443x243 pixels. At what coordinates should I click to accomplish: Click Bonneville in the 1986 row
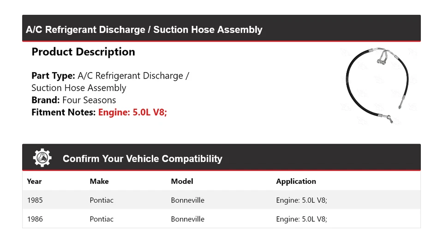click(187, 219)
